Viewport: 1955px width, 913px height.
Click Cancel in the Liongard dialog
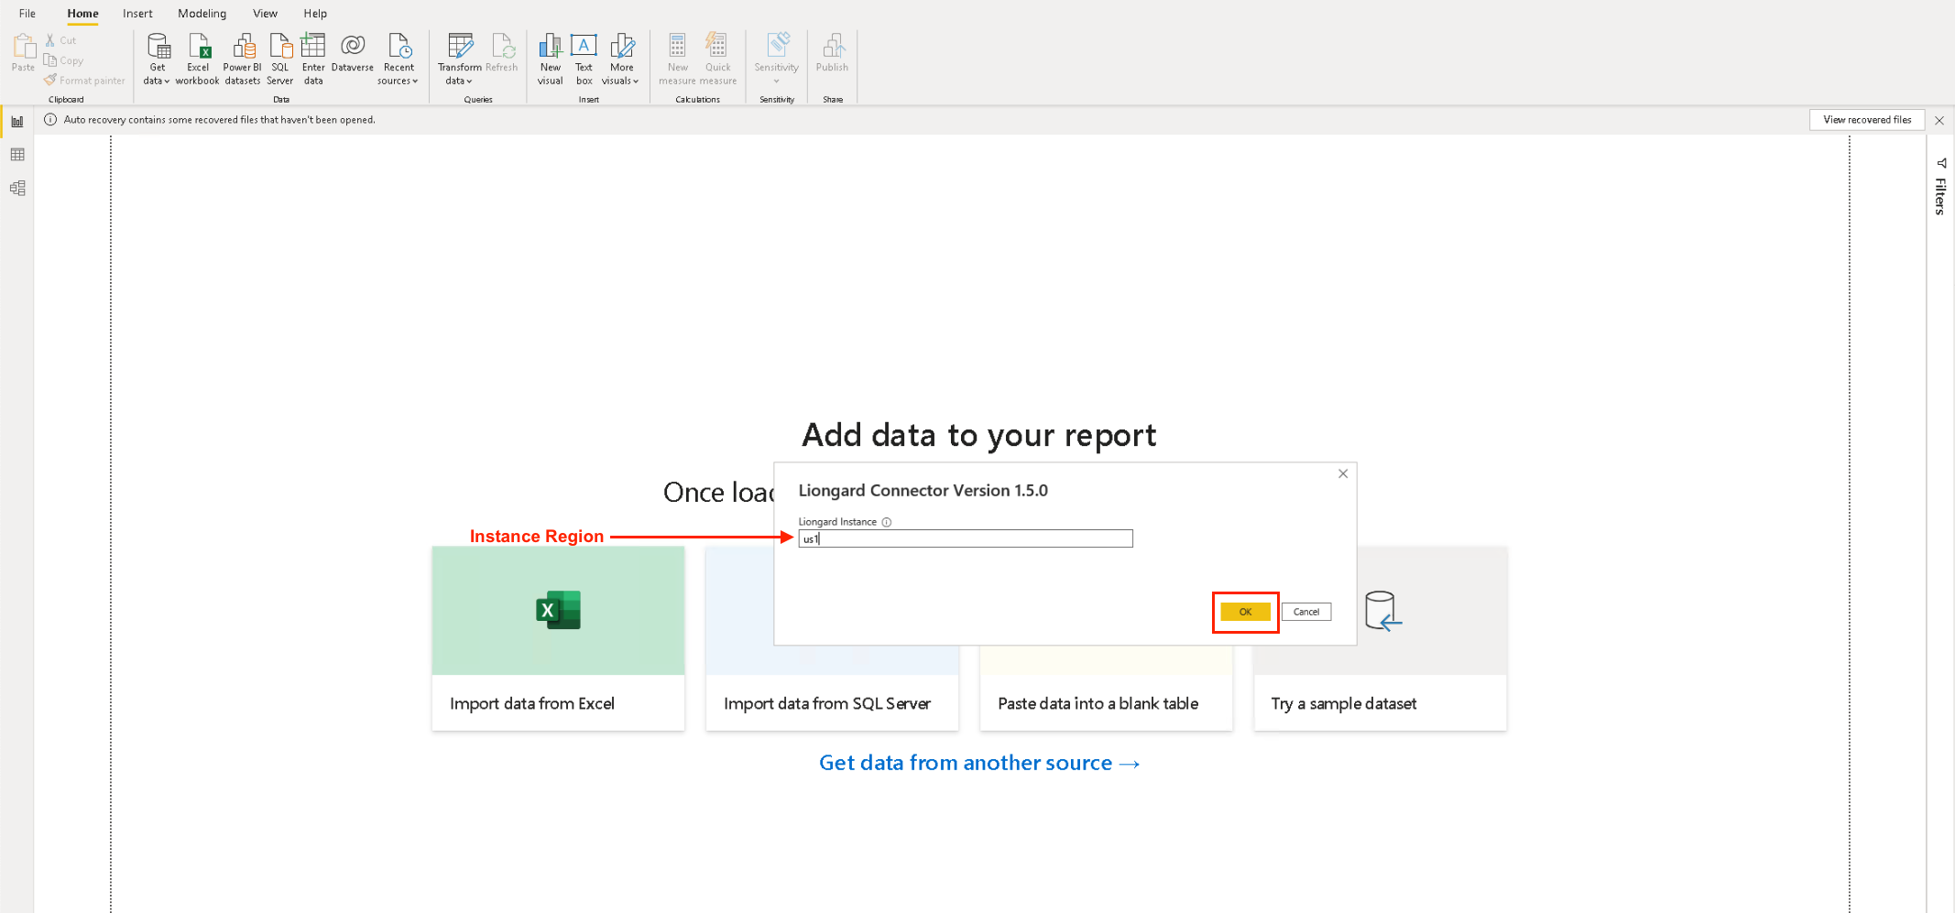point(1306,612)
